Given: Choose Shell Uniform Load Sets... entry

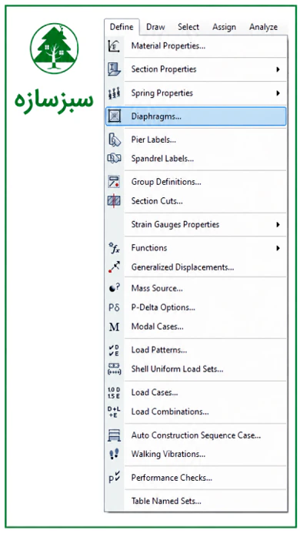Looking at the screenshot, I should click(196, 369).
